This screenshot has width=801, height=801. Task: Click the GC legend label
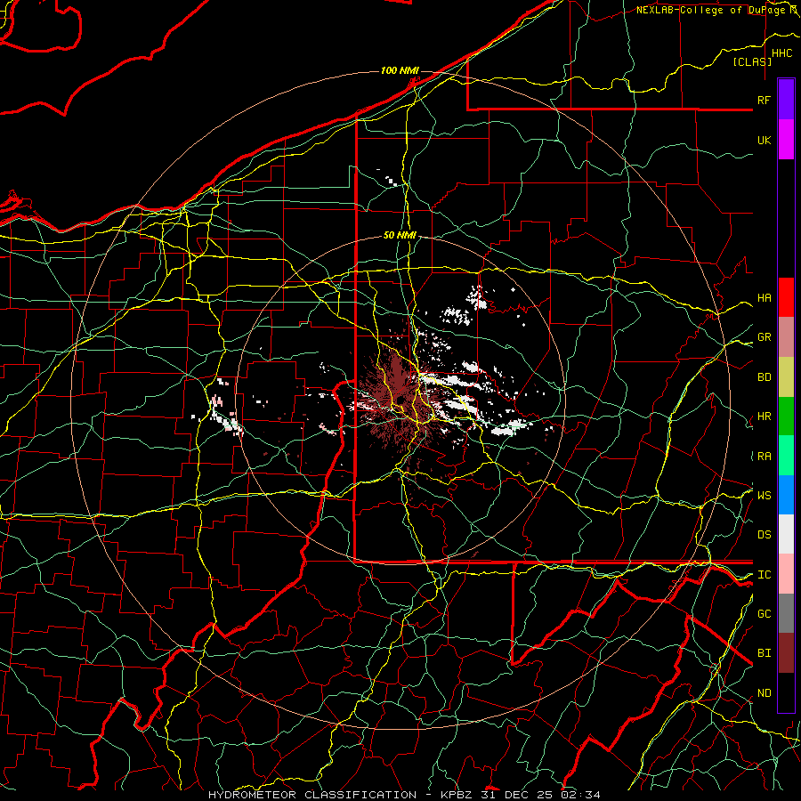point(765,613)
